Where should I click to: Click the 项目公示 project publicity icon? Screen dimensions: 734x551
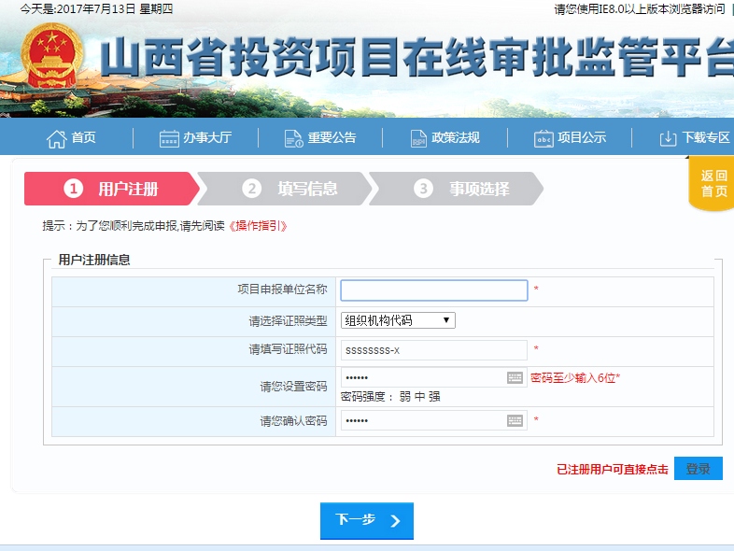click(x=543, y=138)
